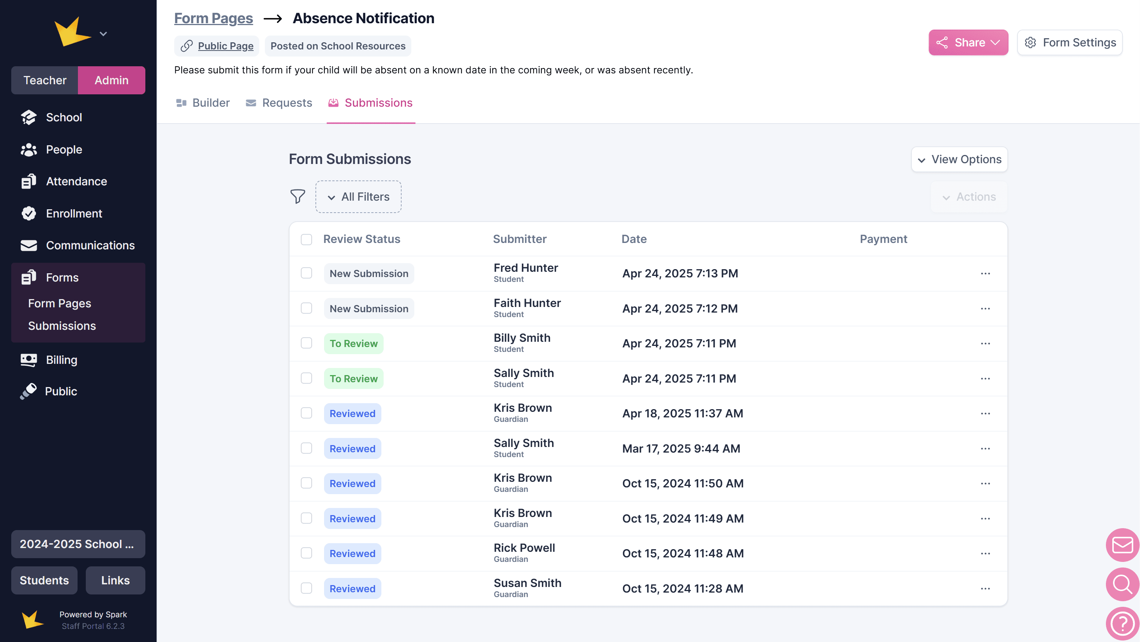Screen dimensions: 1140x642
Task: Switch to the Builder tab
Action: [x=203, y=103]
